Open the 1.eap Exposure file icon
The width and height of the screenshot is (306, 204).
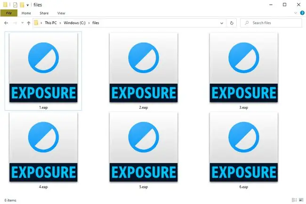(43, 68)
